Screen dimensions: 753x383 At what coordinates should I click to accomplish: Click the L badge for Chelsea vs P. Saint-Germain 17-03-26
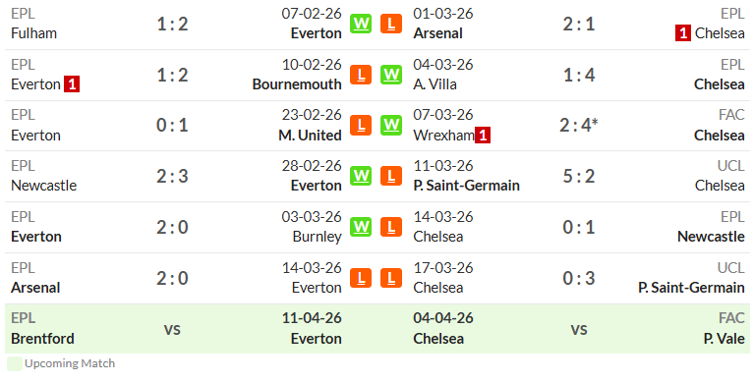point(391,277)
